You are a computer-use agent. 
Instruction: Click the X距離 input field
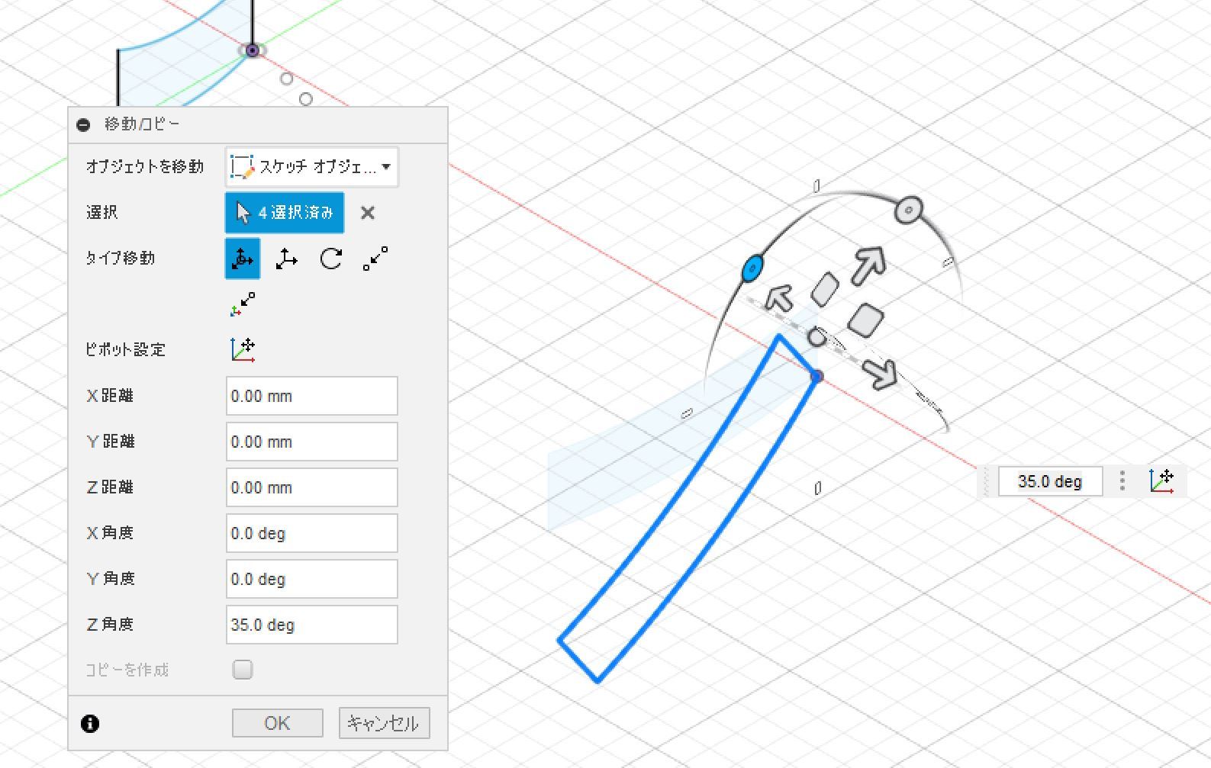311,396
